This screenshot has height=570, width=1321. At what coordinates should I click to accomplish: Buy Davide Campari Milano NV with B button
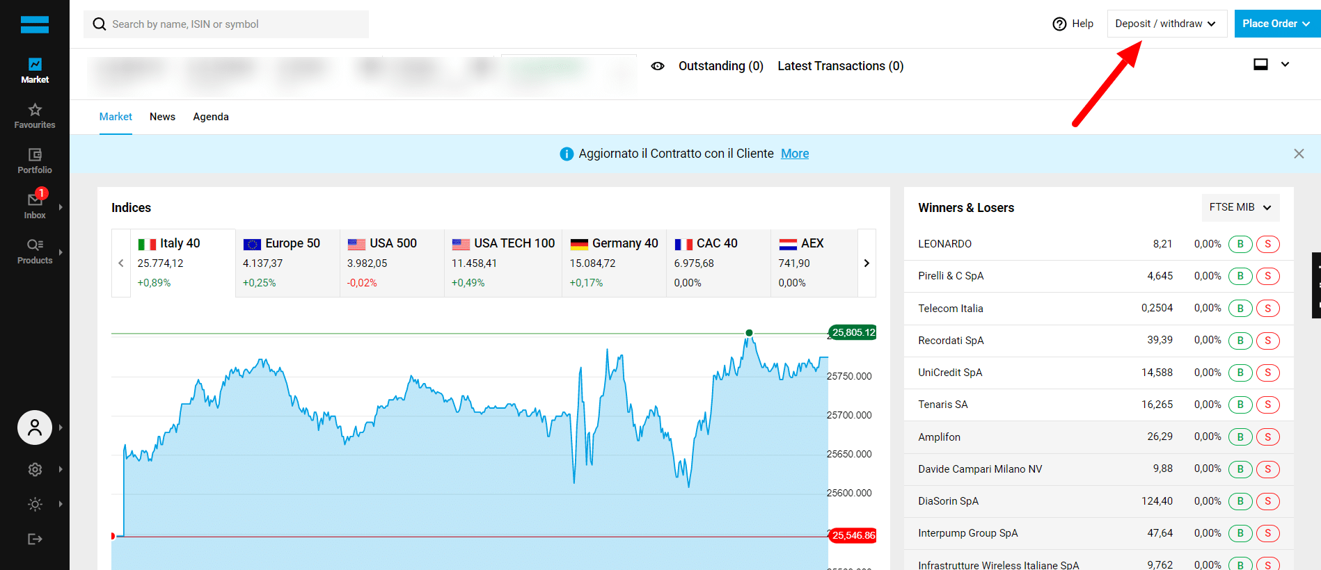coord(1240,469)
